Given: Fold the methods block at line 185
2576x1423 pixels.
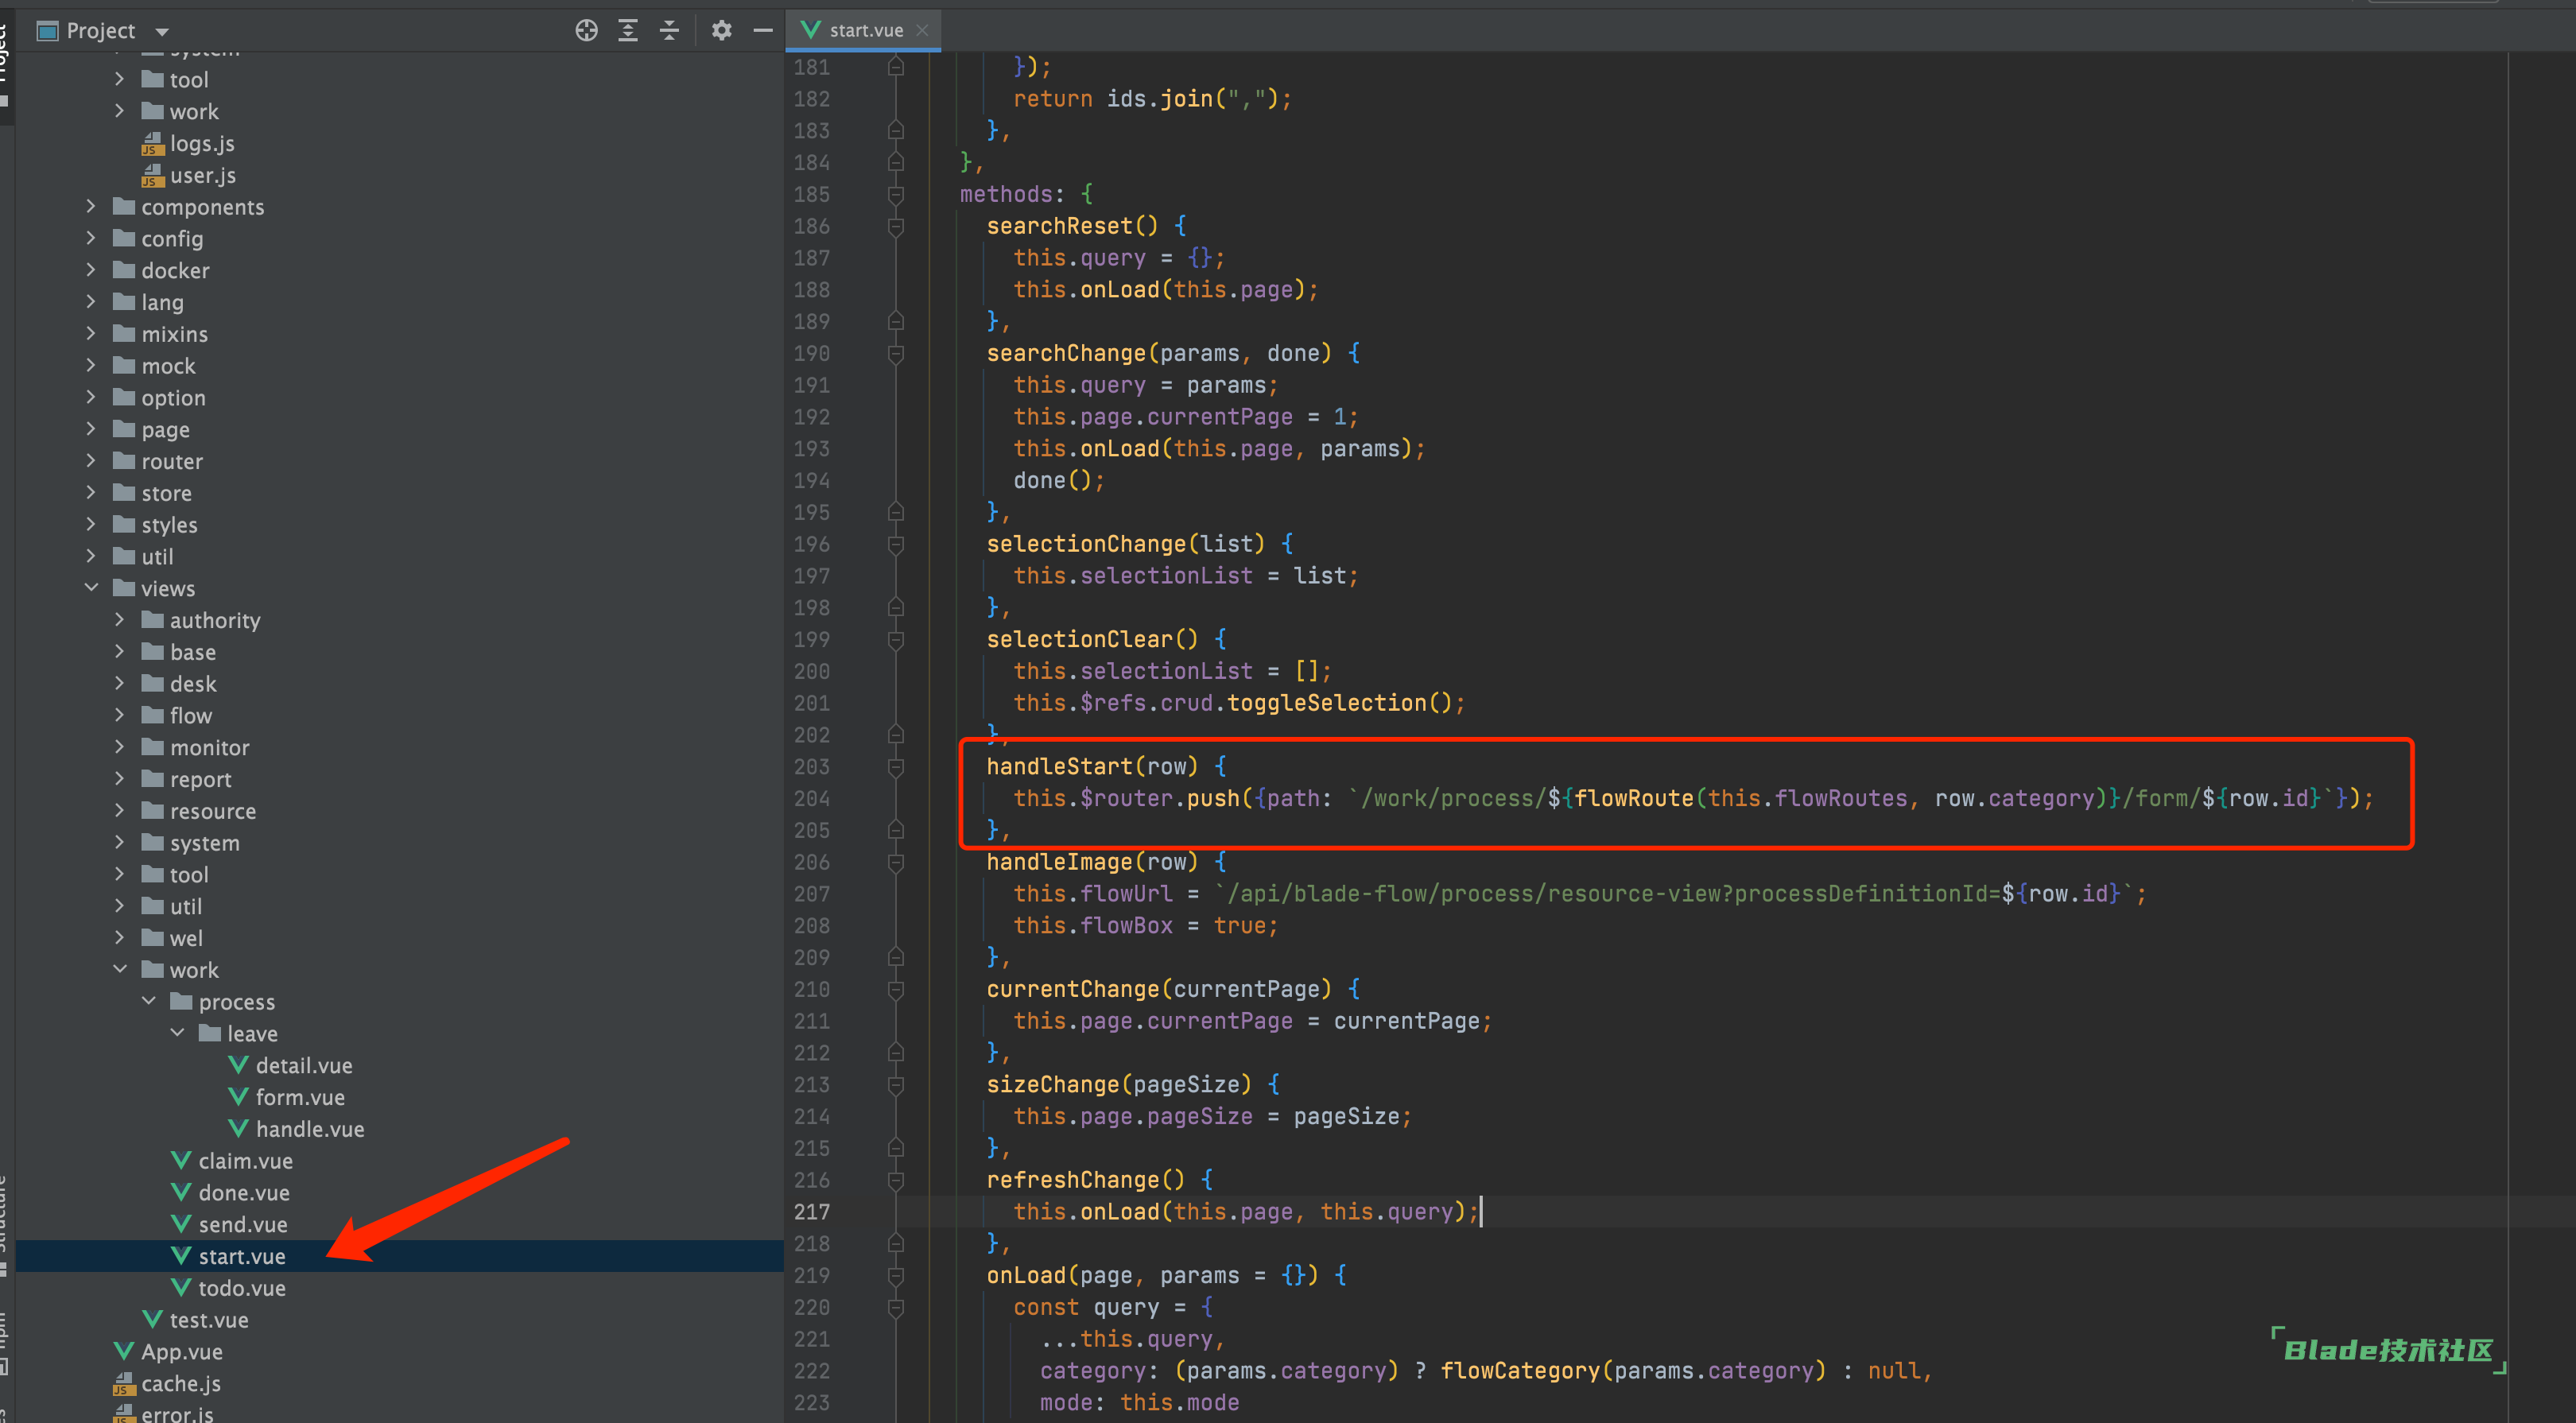Looking at the screenshot, I should [896, 194].
